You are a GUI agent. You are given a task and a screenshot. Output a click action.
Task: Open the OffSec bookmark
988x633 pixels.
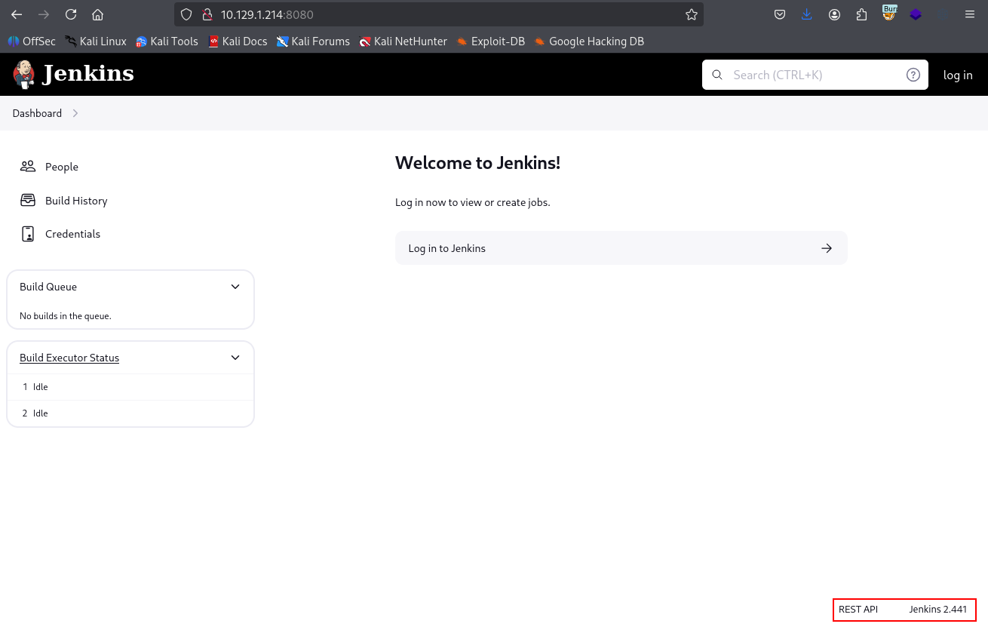point(32,41)
